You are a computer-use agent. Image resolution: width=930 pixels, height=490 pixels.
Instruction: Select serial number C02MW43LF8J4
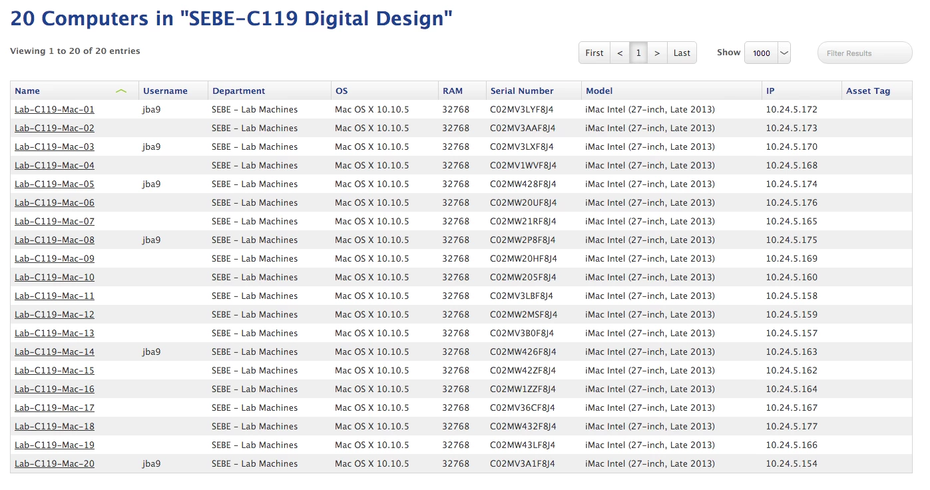click(x=523, y=445)
